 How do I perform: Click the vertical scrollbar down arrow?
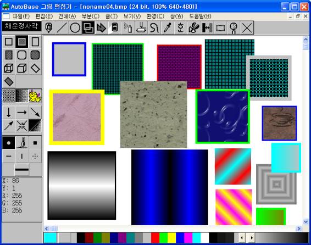306,221
